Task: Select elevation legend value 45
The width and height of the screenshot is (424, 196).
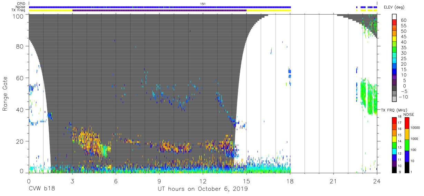Action: tap(403, 37)
